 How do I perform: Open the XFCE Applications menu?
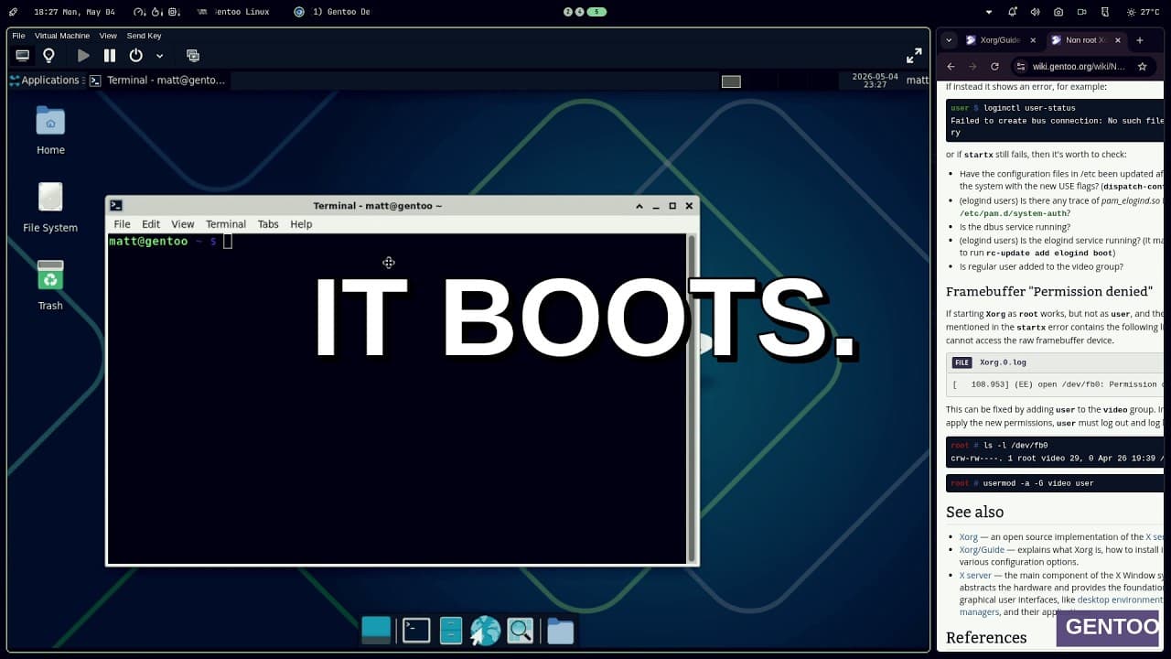click(44, 81)
